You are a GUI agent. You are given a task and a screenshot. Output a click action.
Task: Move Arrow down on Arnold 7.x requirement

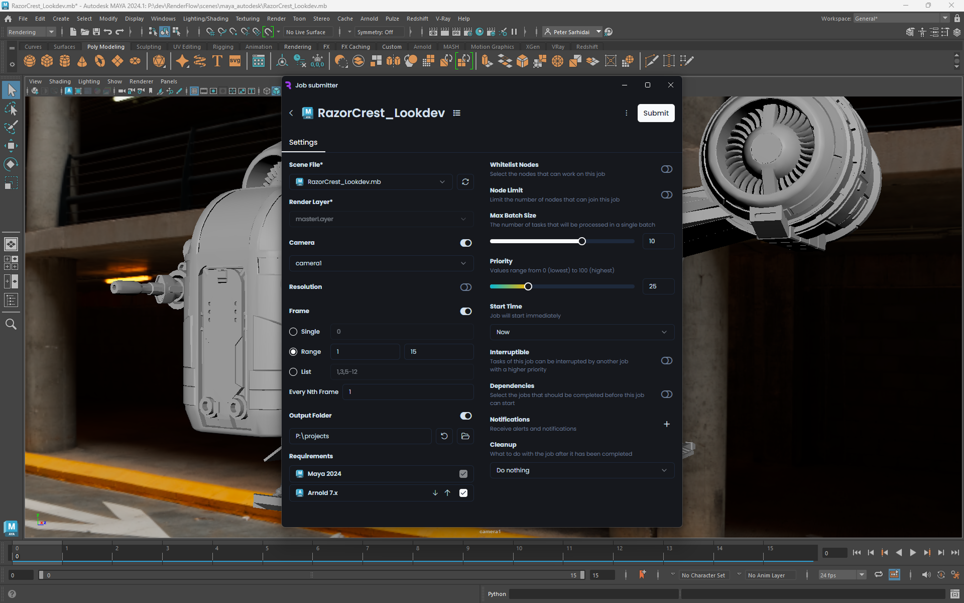[435, 493]
